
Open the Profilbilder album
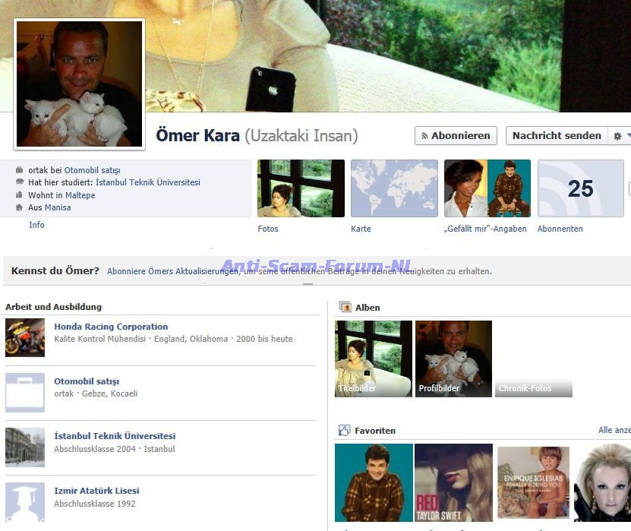[x=453, y=359]
